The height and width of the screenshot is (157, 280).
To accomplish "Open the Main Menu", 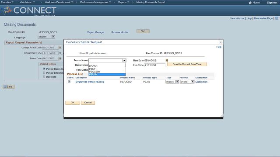I will [x=27, y=2].
